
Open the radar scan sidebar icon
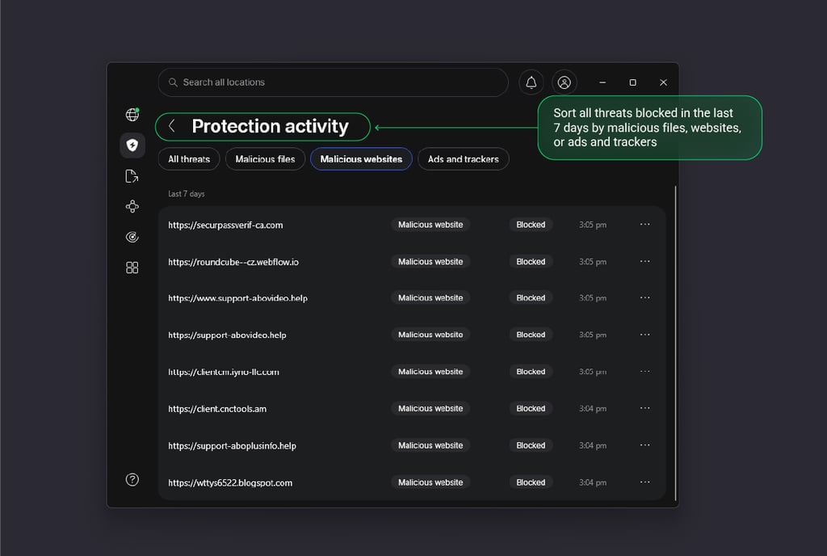pos(132,237)
